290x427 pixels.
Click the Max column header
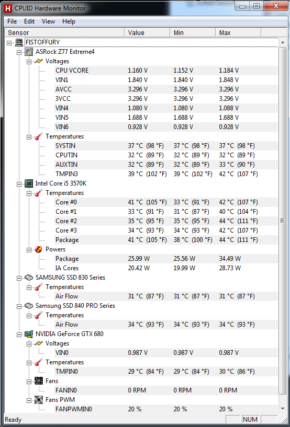tap(238, 33)
